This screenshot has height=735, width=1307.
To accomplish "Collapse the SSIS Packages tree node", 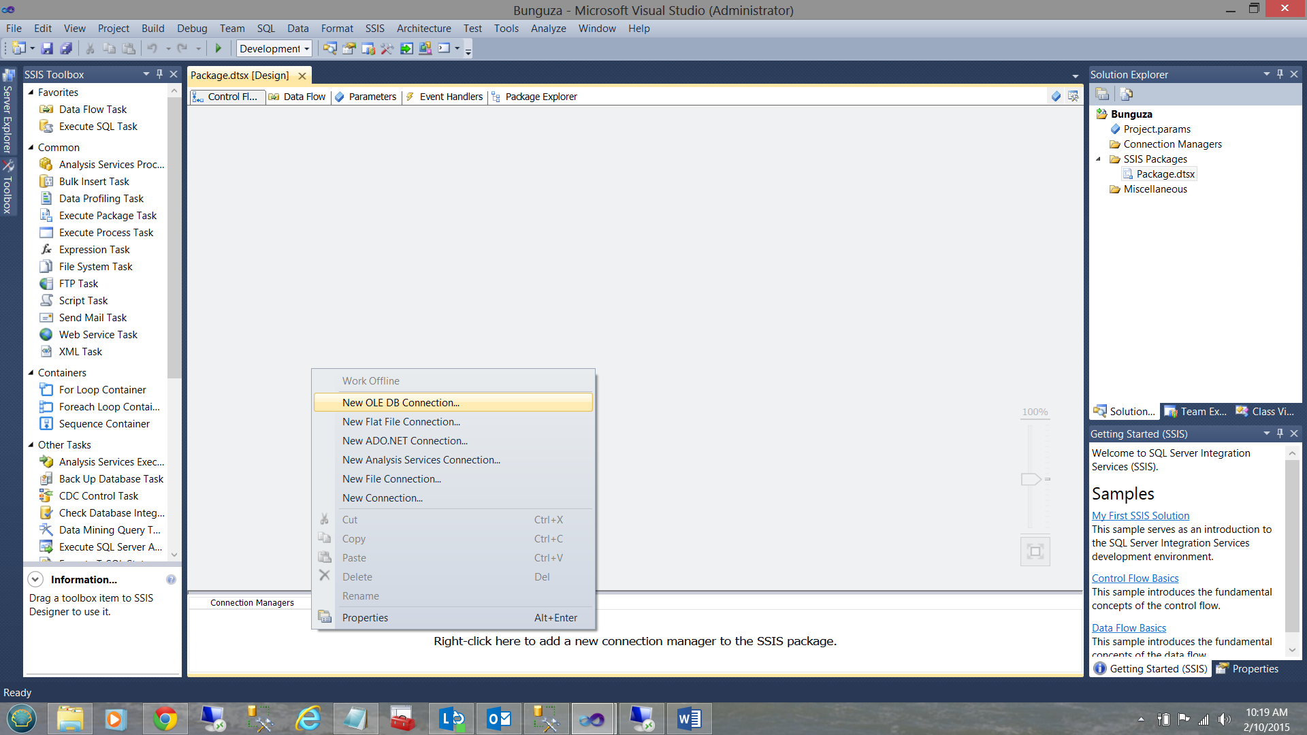I will [1098, 159].
